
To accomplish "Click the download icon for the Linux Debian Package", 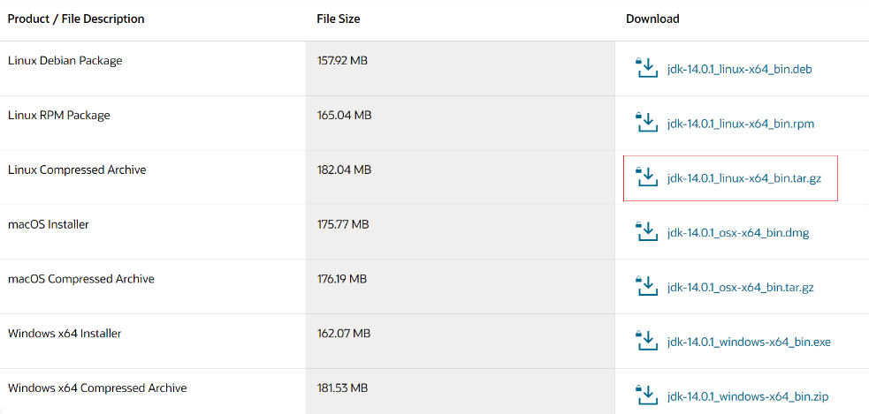I will [x=647, y=69].
